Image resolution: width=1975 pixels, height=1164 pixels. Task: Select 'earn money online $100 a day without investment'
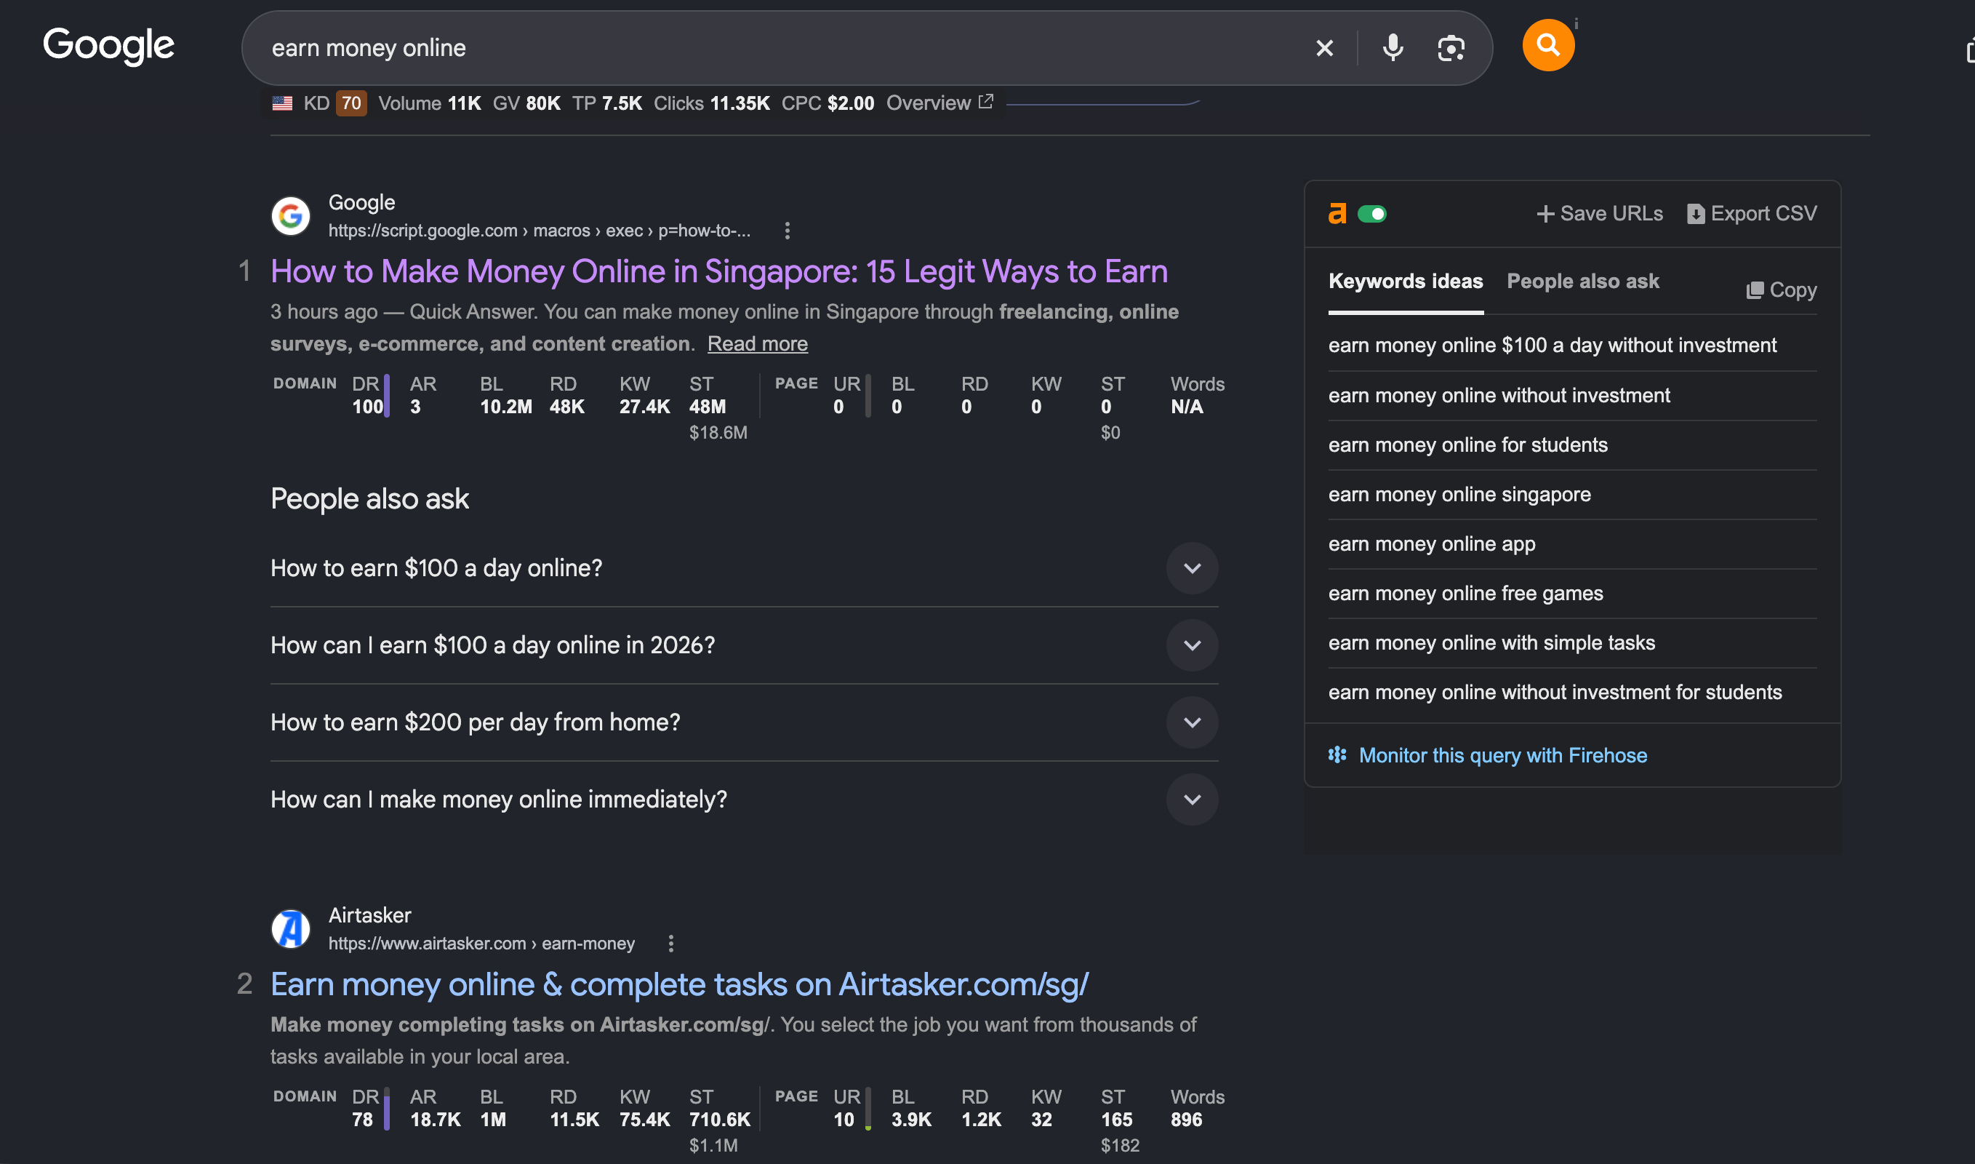(1553, 345)
